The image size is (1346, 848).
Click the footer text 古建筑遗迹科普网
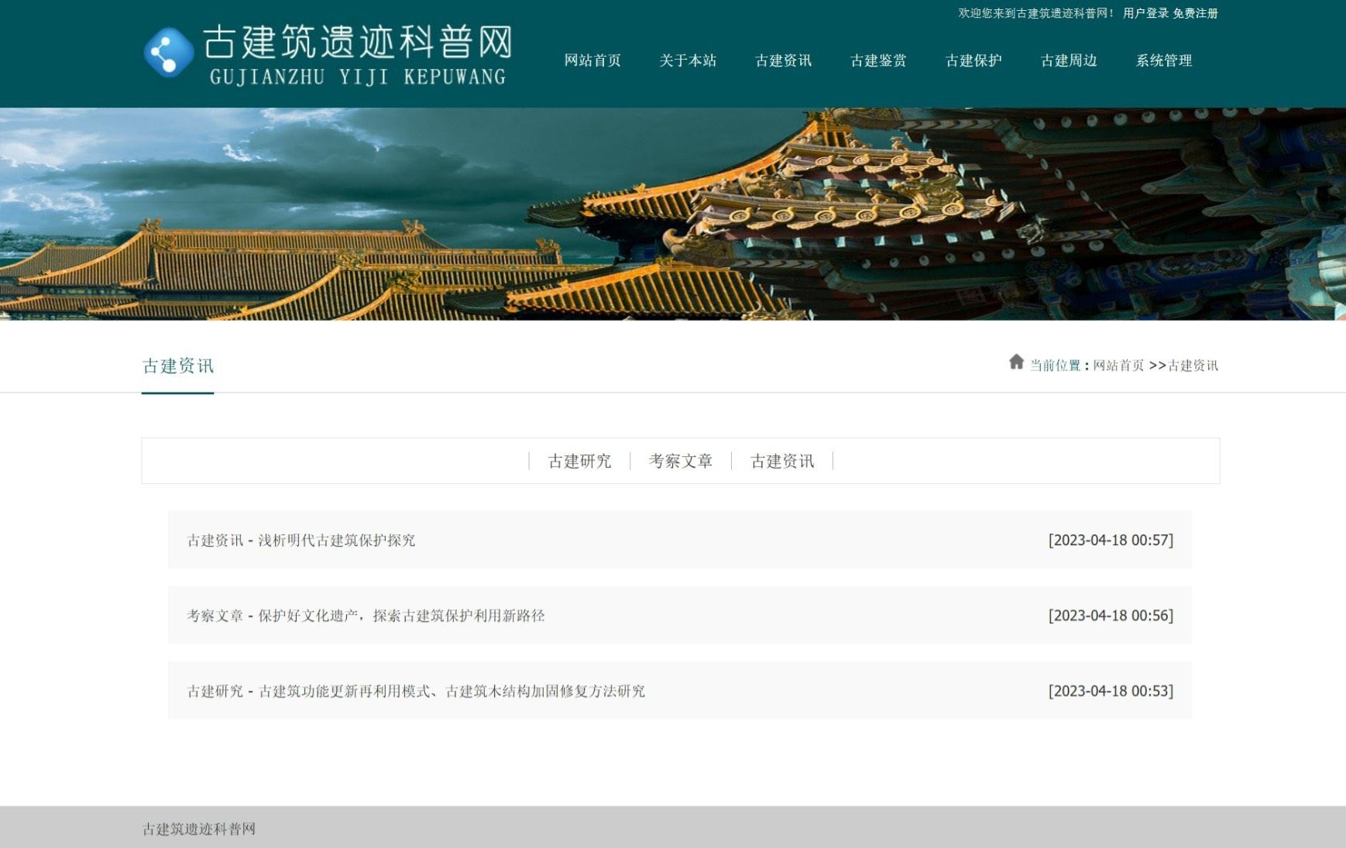(199, 829)
